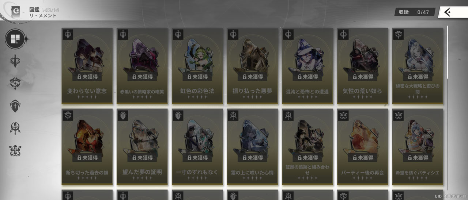The width and height of the screenshot is (468, 200).
Task: Click the back arrow button
Action: [453, 12]
